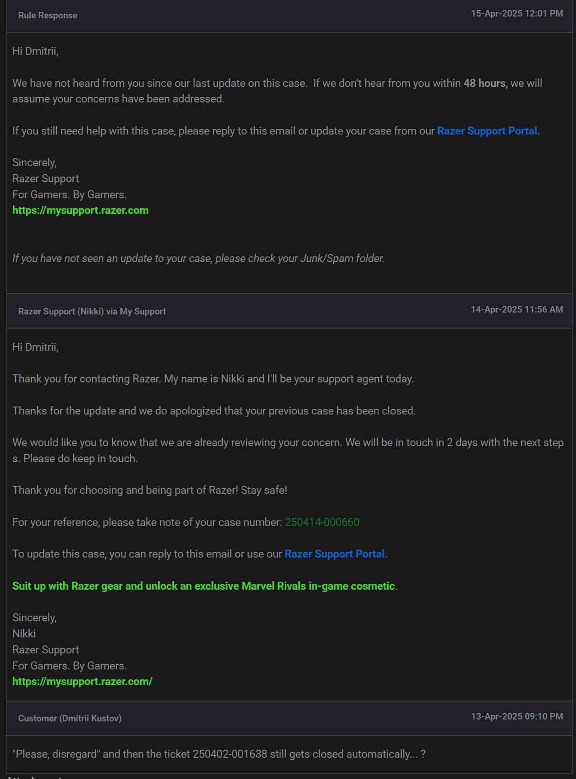Open Razer Support Portal link in Nikki's message
This screenshot has width=576, height=779.
(x=334, y=554)
